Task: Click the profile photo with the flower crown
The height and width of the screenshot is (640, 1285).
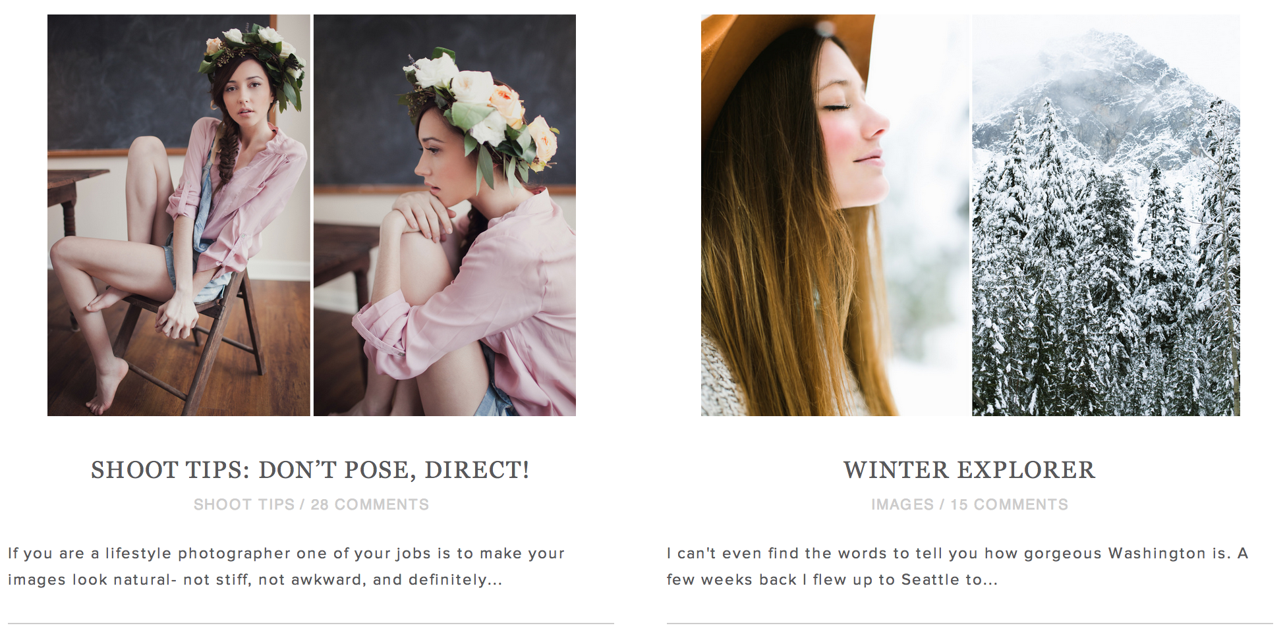Action: (445, 215)
